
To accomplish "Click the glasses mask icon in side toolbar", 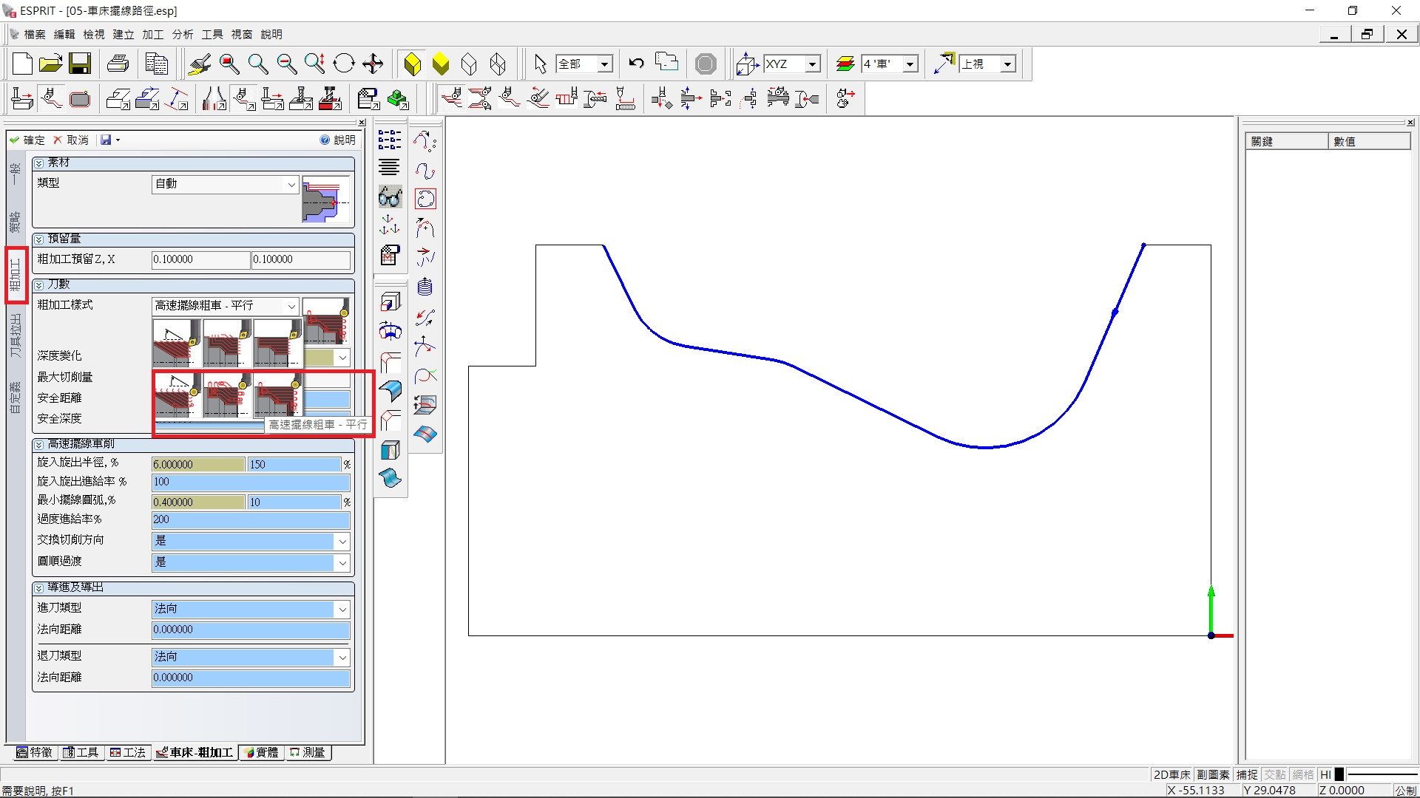I will coord(390,197).
